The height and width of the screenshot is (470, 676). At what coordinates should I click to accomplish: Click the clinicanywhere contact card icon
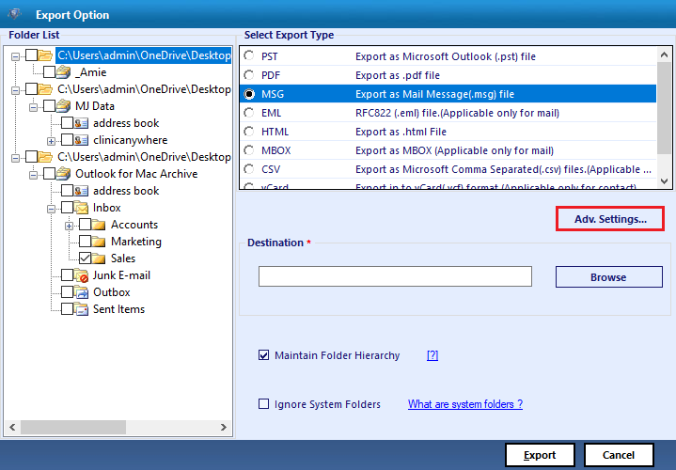81,140
